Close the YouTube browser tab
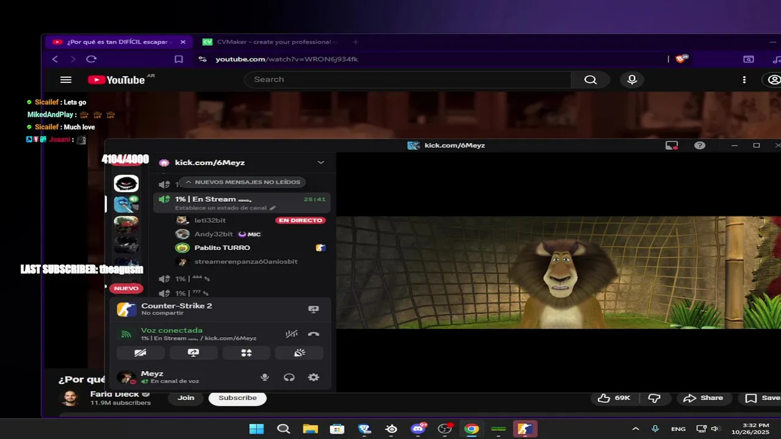This screenshot has width=781, height=439. click(183, 42)
